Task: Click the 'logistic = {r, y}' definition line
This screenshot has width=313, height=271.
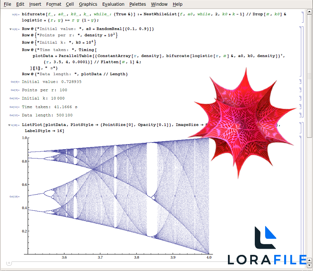Action: tap(60, 20)
